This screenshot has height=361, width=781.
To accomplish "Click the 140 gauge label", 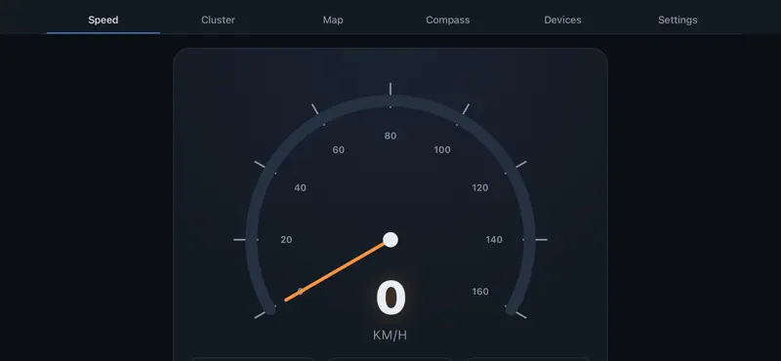I will click(494, 239).
